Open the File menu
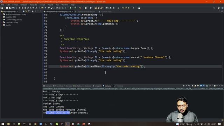Screen dimensions: 224x126 (2, 5)
